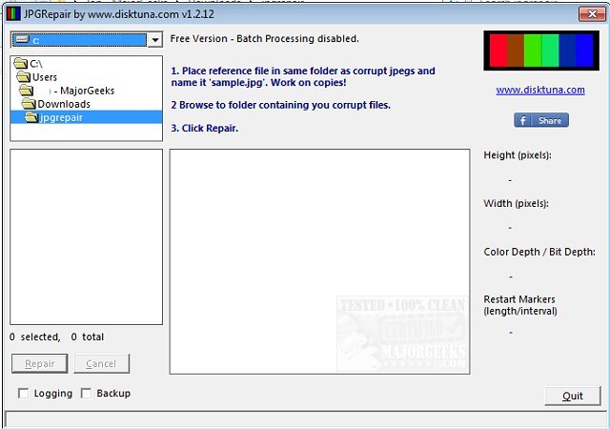Click the Facebook f logo icon
Viewport: 610px width, 429px height.
pyautogui.click(x=523, y=120)
